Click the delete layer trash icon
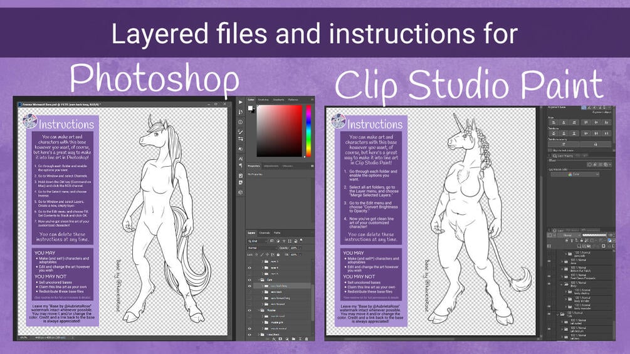The height and width of the screenshot is (354, 630). point(306,339)
